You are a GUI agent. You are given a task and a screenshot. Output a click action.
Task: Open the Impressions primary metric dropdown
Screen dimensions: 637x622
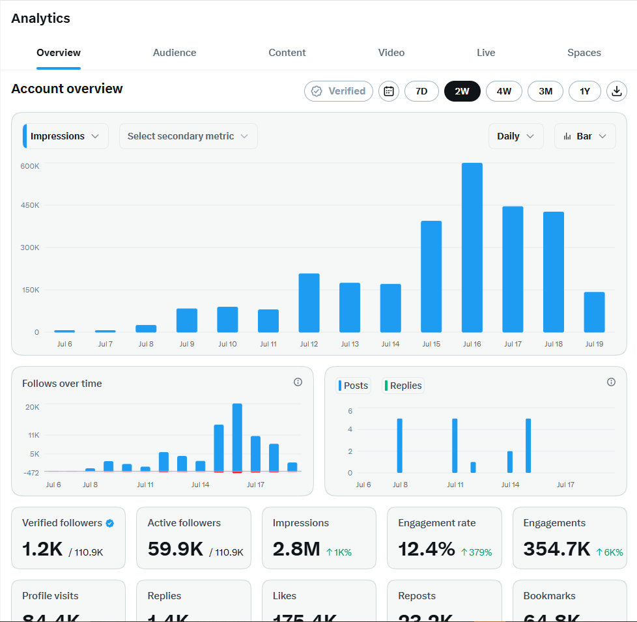pyautogui.click(x=65, y=136)
